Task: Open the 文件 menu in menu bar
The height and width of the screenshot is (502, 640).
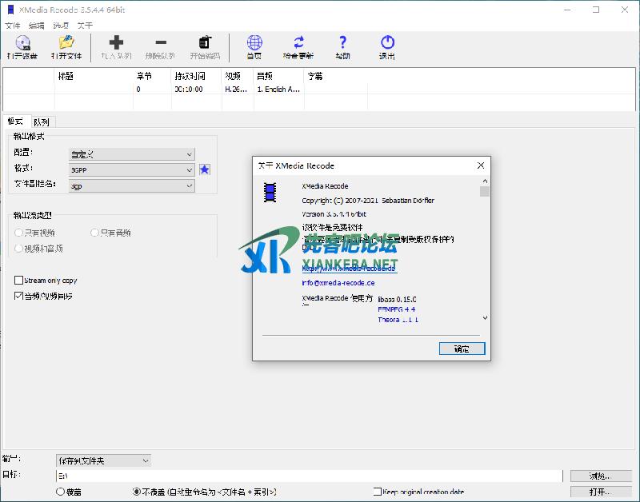Action: coord(12,26)
